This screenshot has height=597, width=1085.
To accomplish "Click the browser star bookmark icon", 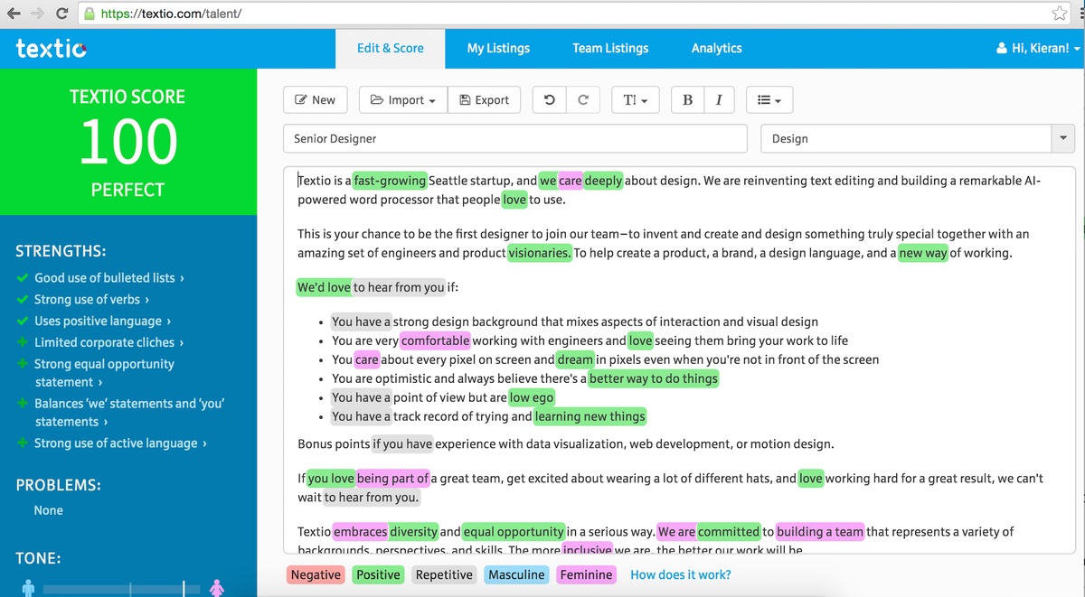I will click(1060, 14).
